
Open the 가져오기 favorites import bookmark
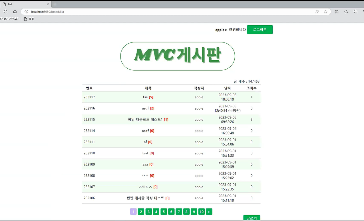(x=10, y=19)
